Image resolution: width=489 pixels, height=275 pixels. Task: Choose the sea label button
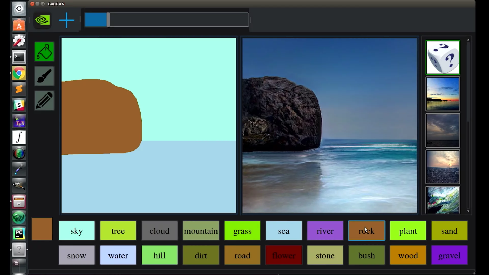click(284, 231)
